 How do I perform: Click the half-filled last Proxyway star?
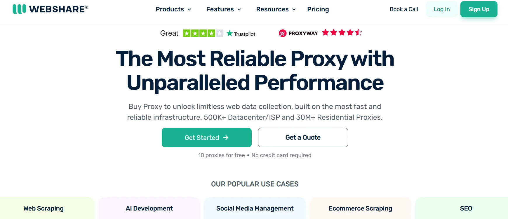[x=359, y=33]
